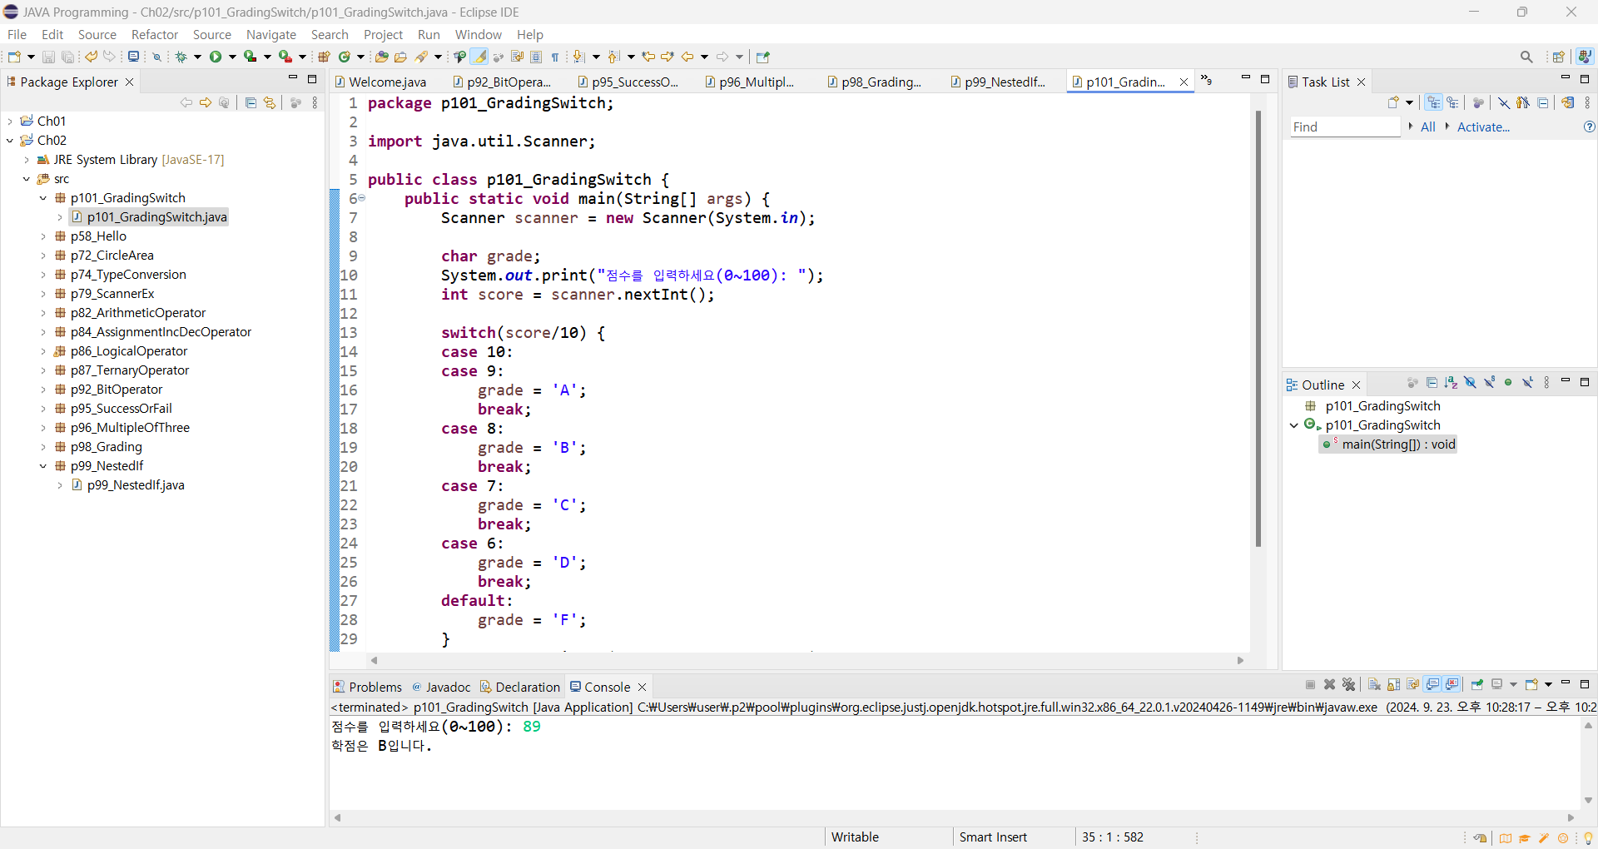
Task: Click the Find field in Task List
Action: coord(1345,127)
